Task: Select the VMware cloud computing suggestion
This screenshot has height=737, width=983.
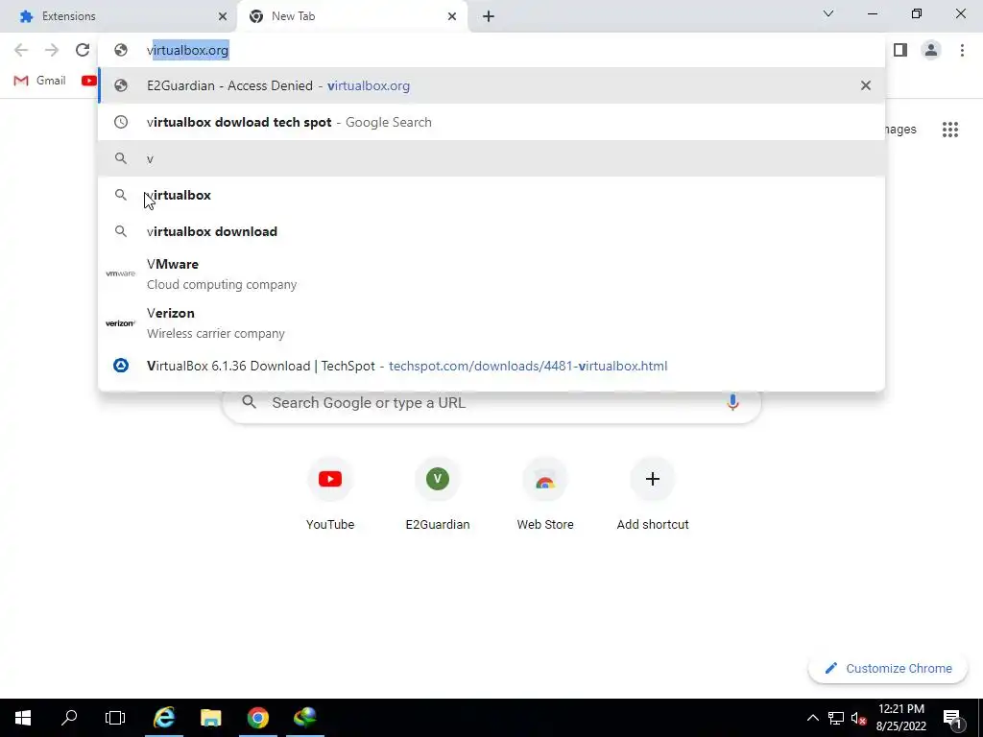Action: click(x=491, y=273)
